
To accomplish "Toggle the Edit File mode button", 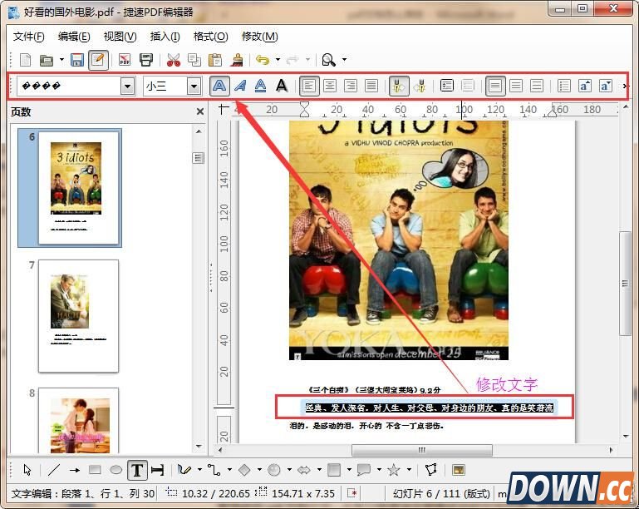I will point(98,60).
